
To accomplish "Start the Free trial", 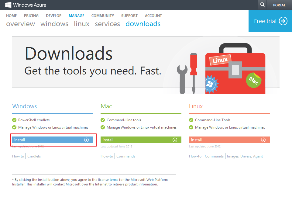I will point(270,21).
